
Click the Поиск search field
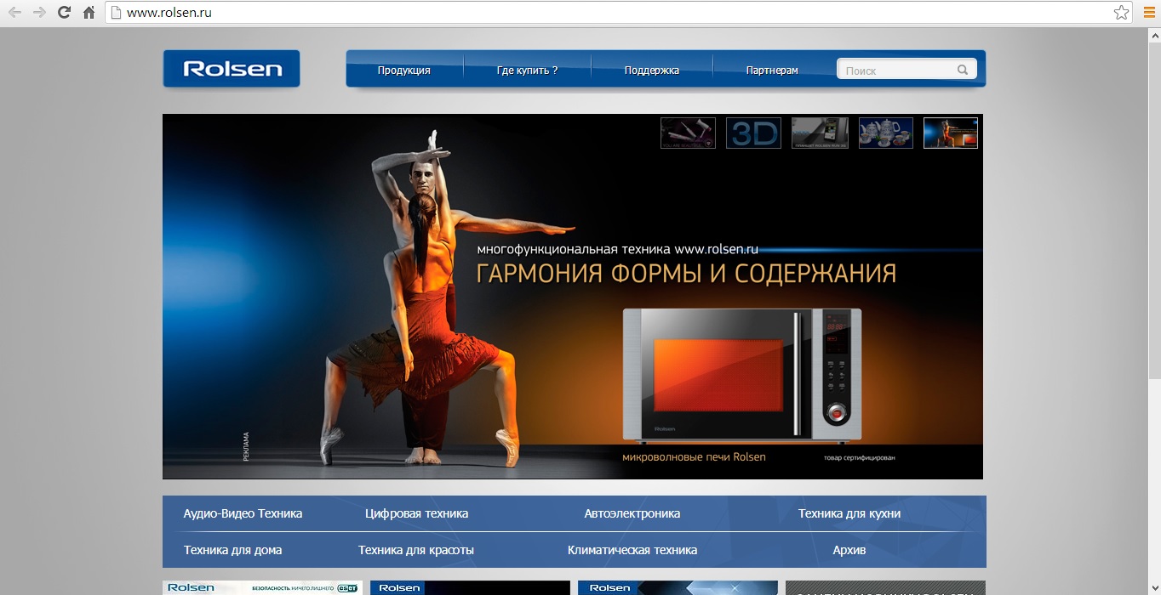pos(906,70)
